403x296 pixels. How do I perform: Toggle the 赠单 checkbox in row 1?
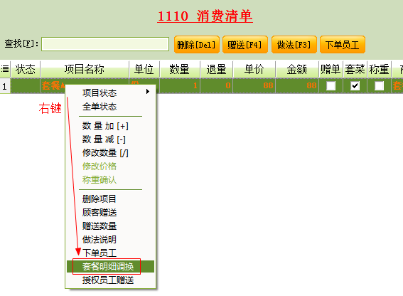[331, 85]
